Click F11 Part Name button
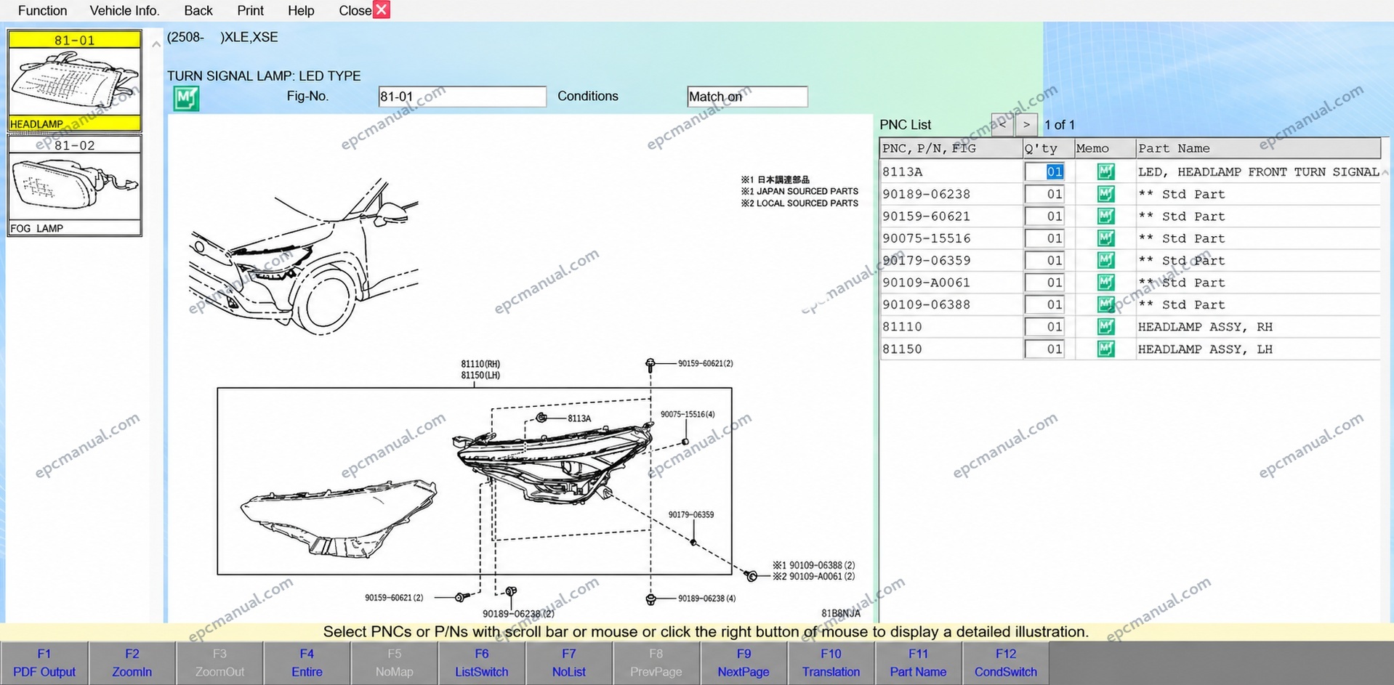This screenshot has width=1394, height=685. [x=918, y=662]
